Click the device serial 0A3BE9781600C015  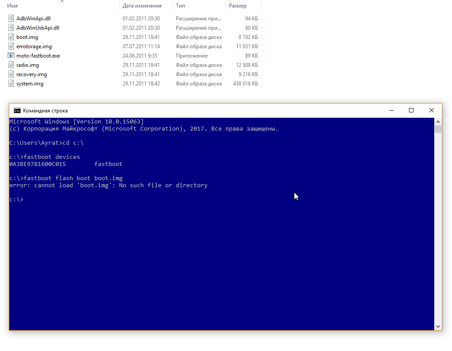point(38,164)
